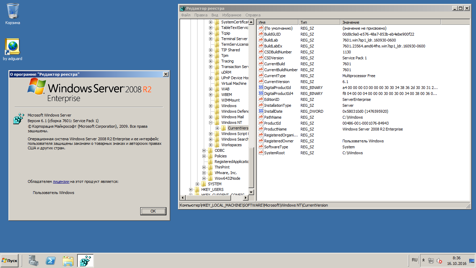Screen dimensions: 476x268
Task: Expand the ODBC tree node
Action: 204,150
